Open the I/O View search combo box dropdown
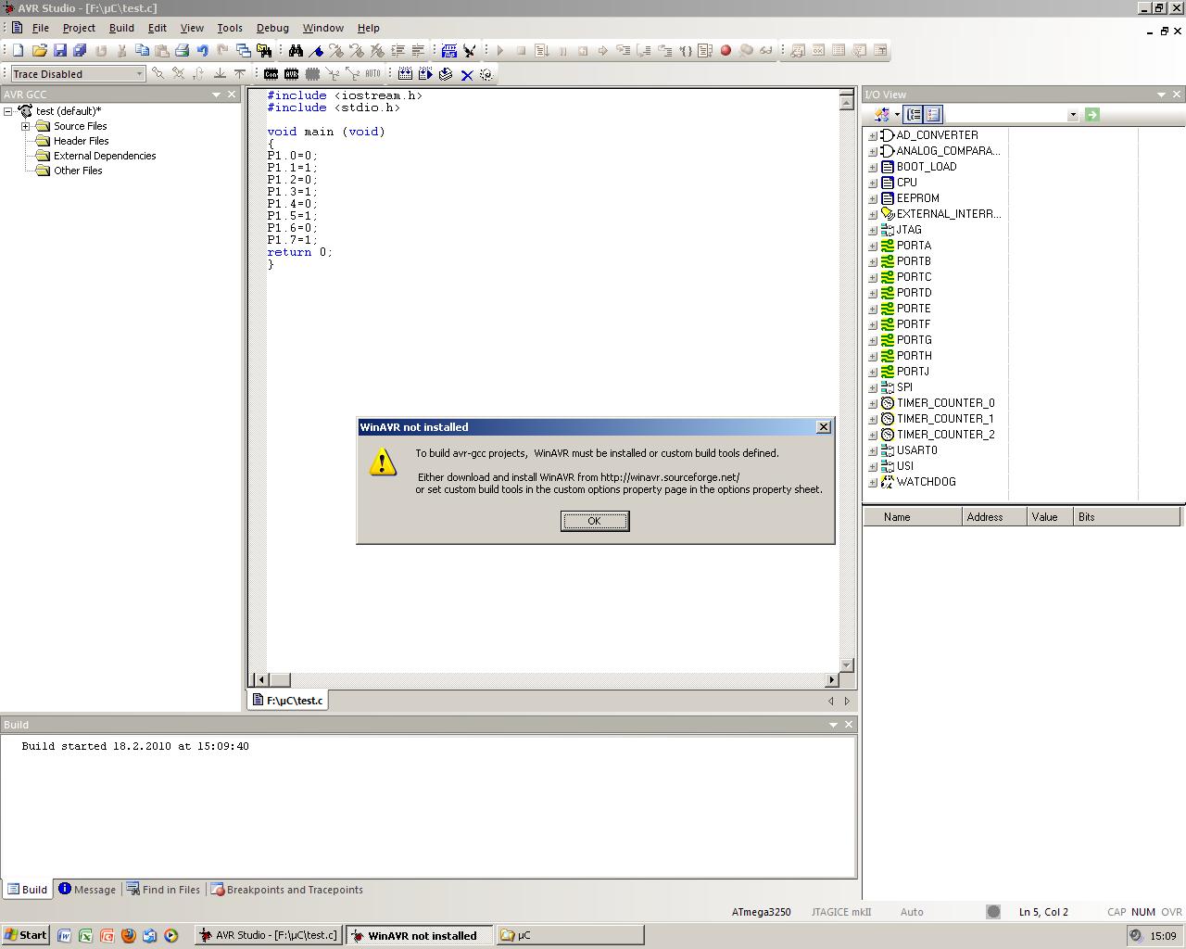1186x949 pixels. coord(1073,115)
